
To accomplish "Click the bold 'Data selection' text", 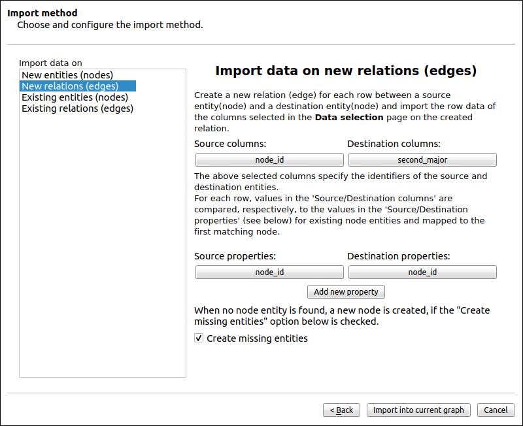I will pos(349,118).
